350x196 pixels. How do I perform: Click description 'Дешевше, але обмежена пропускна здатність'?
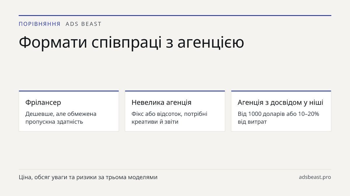click(61, 118)
